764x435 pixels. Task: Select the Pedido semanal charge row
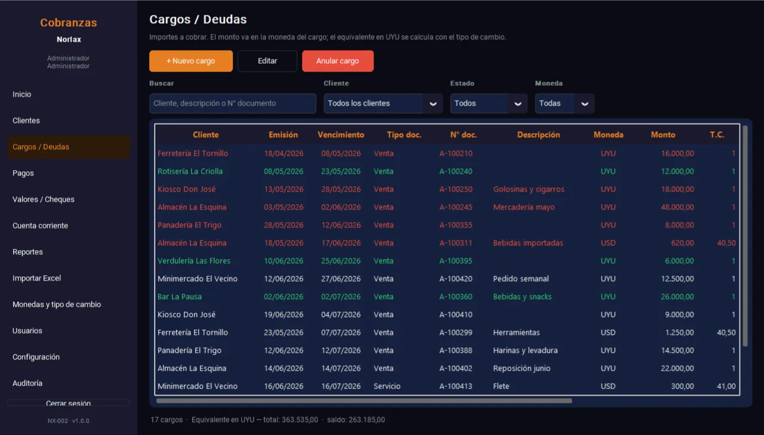point(447,279)
